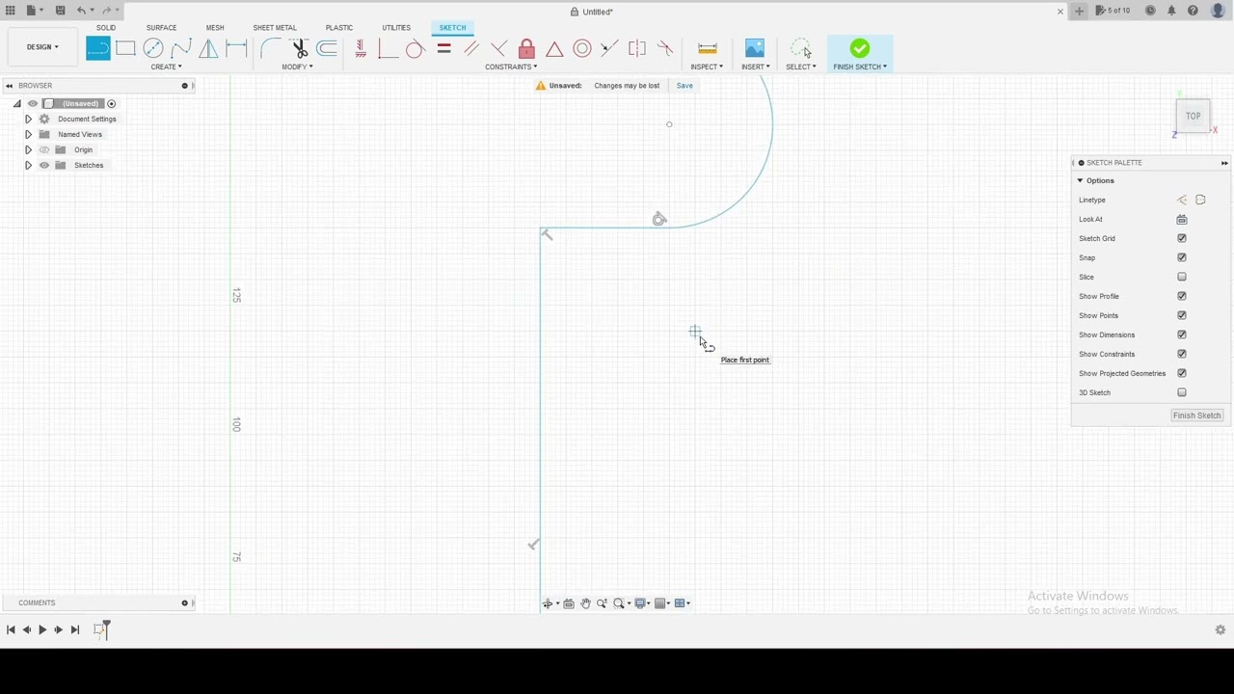Toggle Show Dimensions checkbox
Image resolution: width=1234 pixels, height=694 pixels.
coord(1182,334)
